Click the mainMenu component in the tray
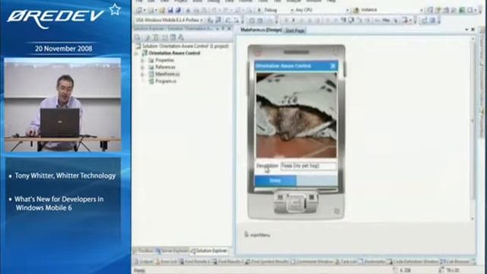The height and width of the screenshot is (274, 487). (x=257, y=235)
